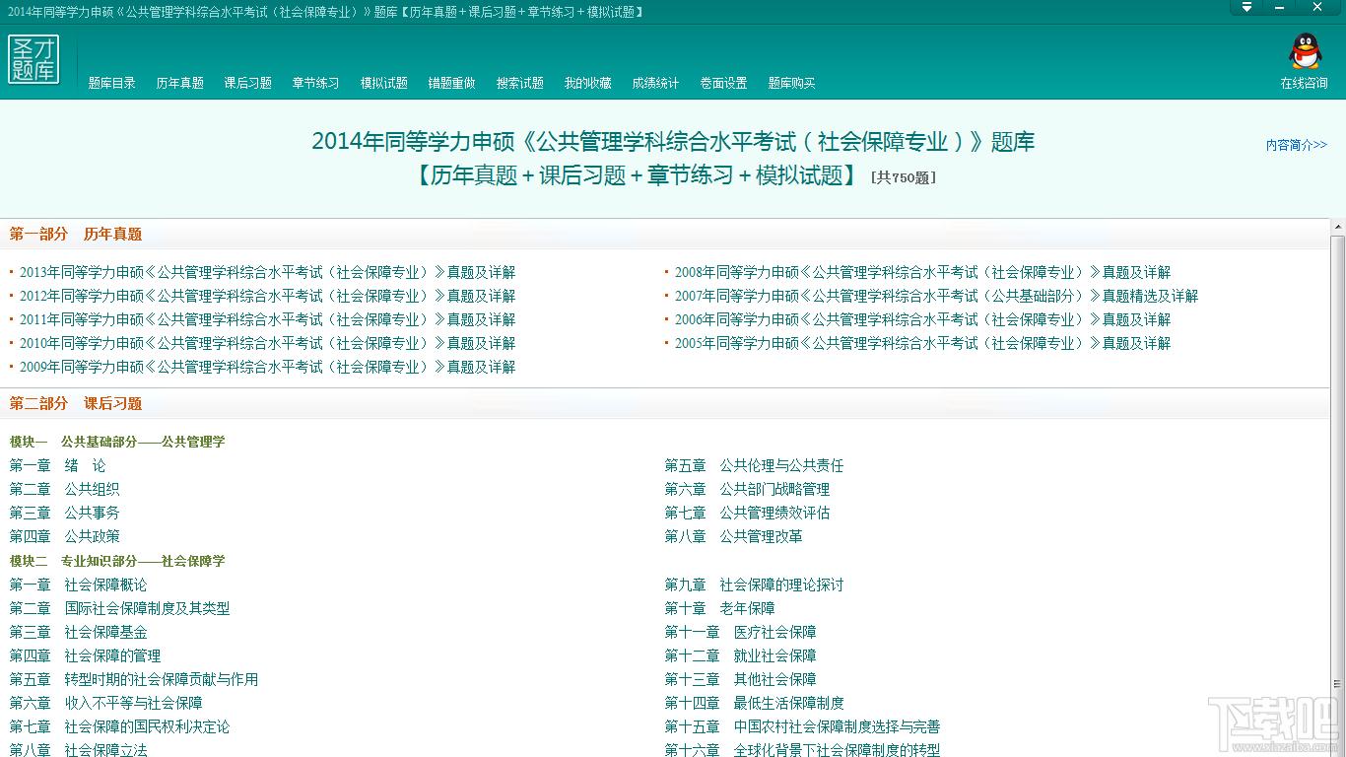The height and width of the screenshot is (757, 1346).
Task: Open 错题重做 navigation item
Action: pos(452,84)
